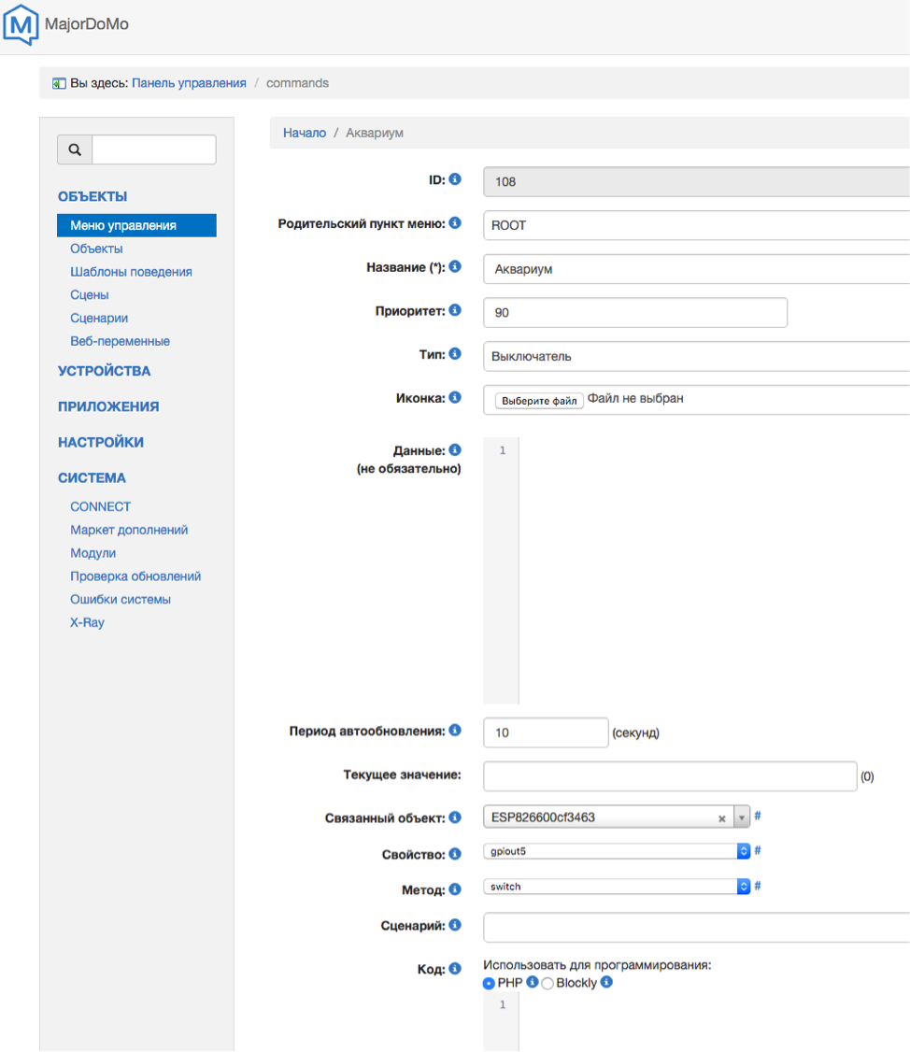Viewport: 910px width, 1052px height.
Task: Clear the ESP826600cf3463 linked object selection
Action: tap(721, 818)
